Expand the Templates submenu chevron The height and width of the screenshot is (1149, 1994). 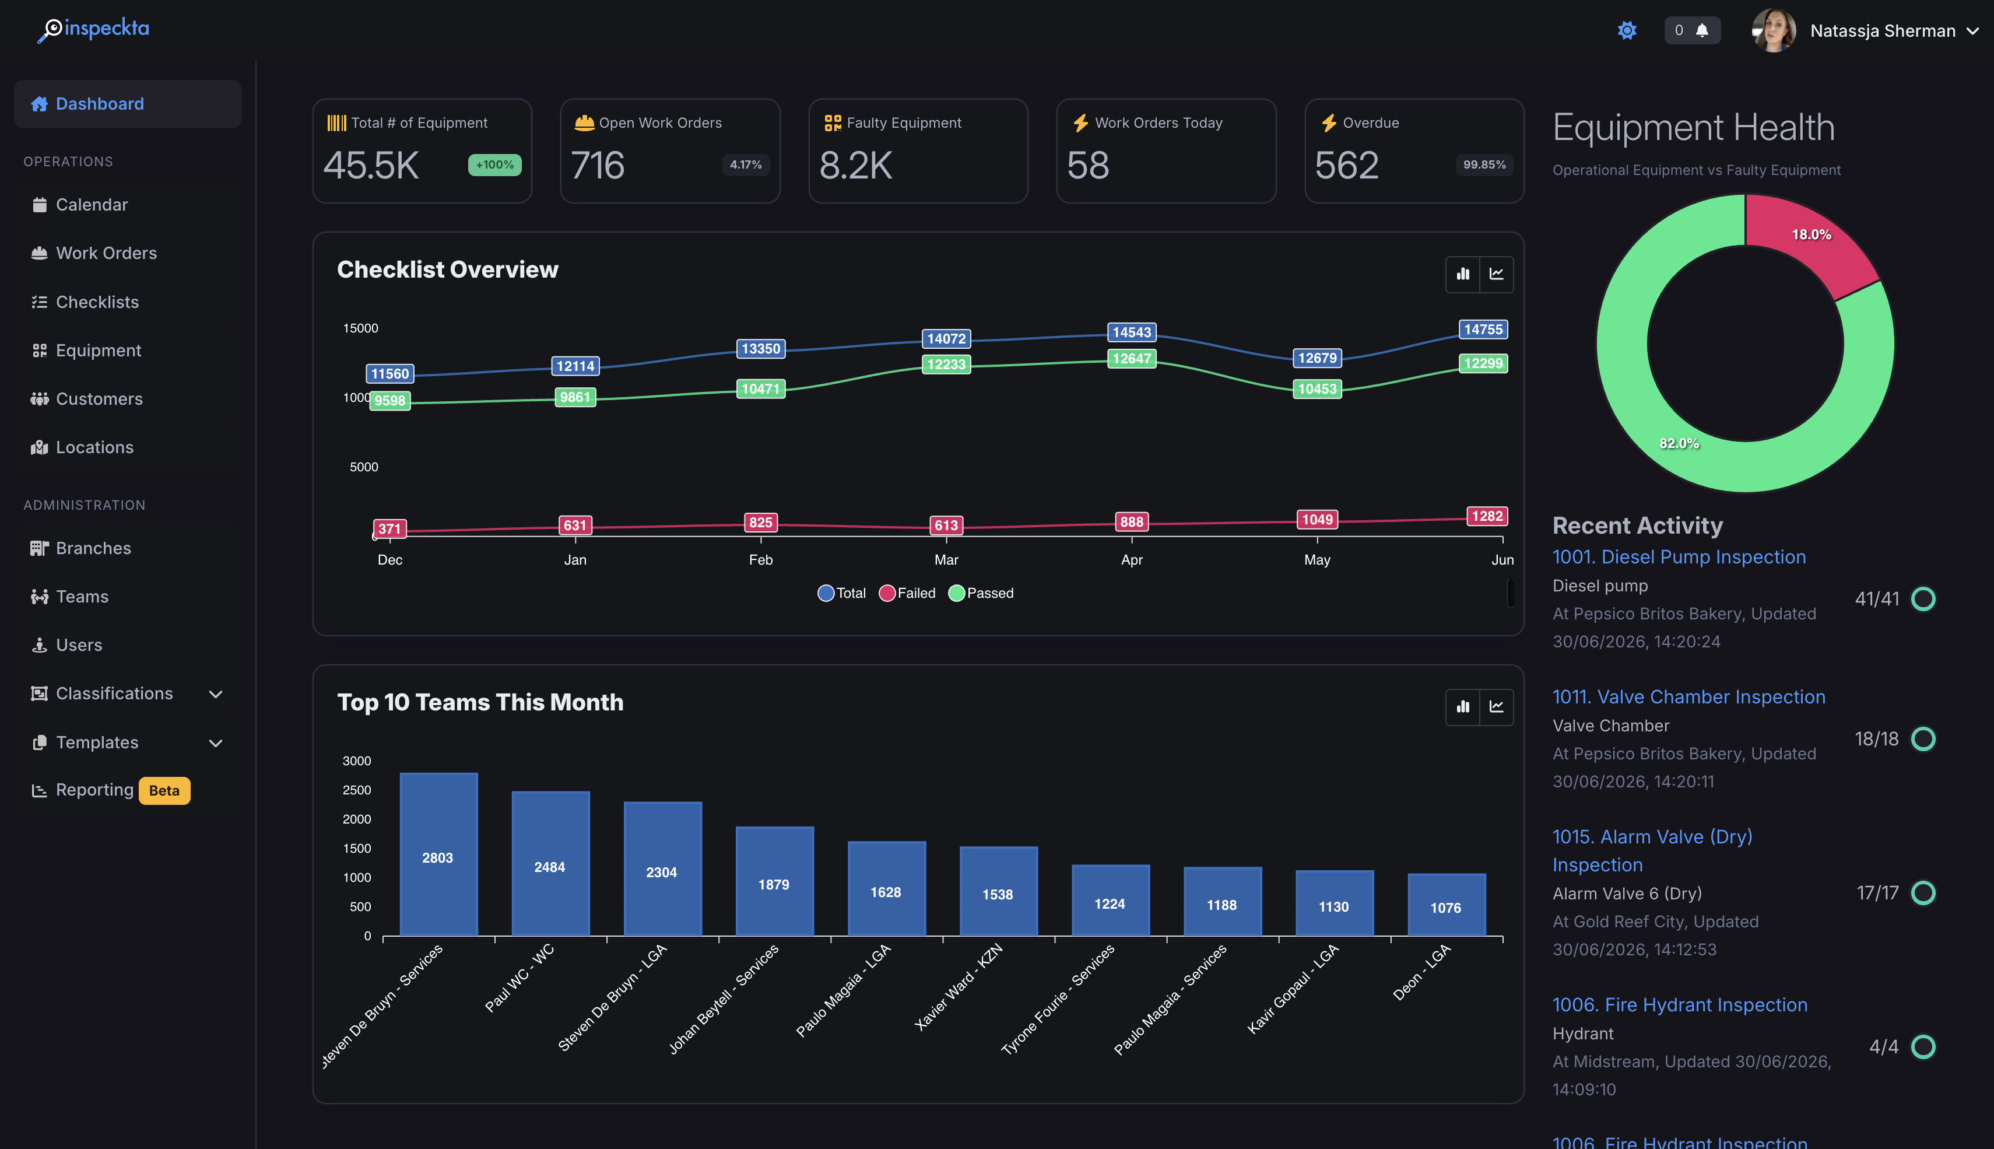[x=215, y=744]
